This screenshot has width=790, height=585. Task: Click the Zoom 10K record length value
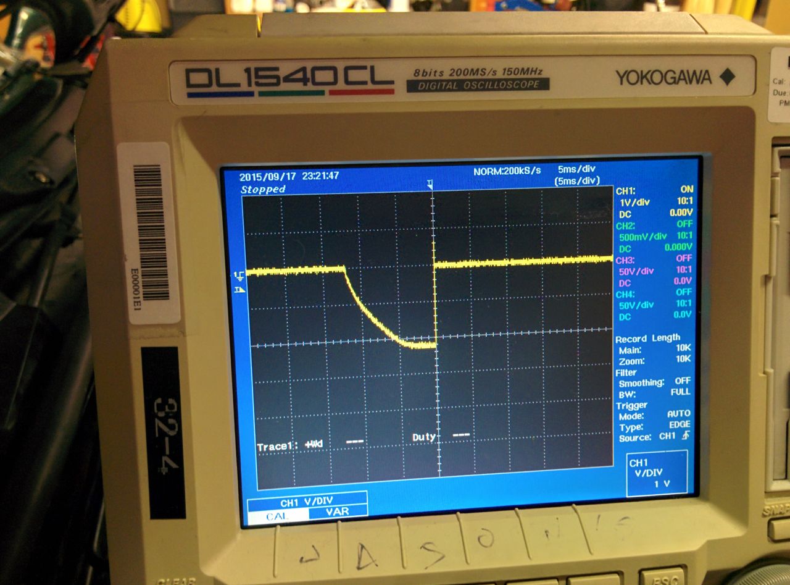(683, 359)
